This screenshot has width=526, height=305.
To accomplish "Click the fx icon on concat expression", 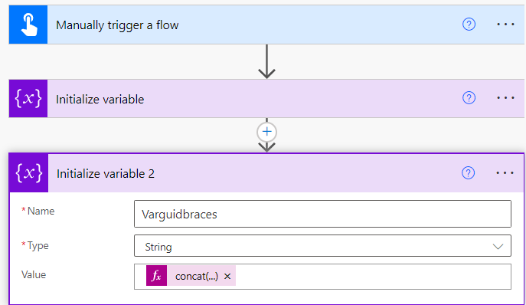I will tap(156, 276).
